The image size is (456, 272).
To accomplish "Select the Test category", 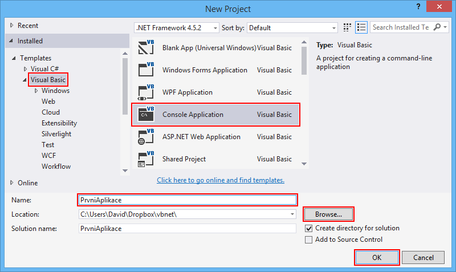I will tap(48, 145).
